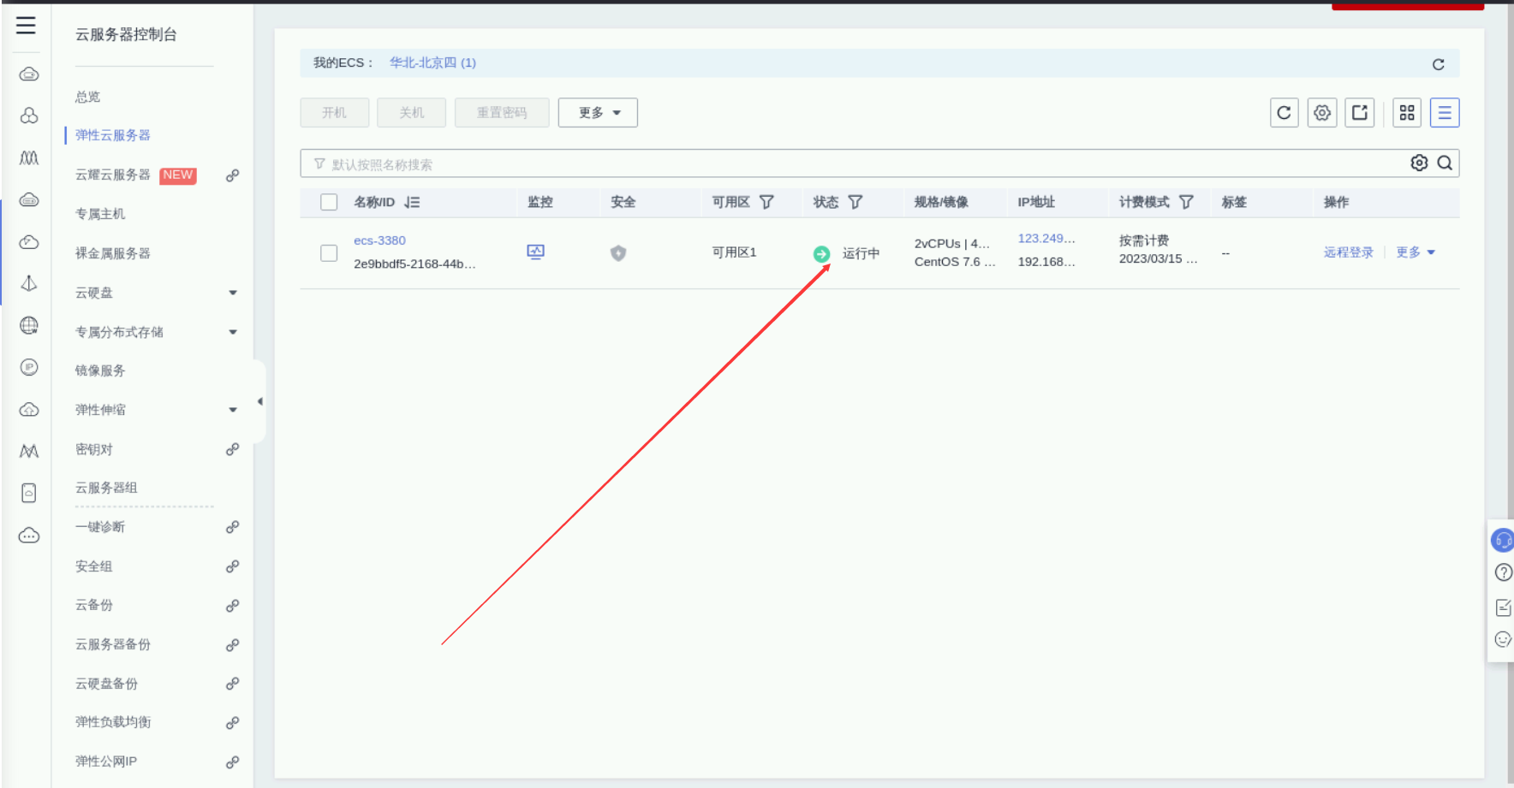
Task: Open table settings gear in toolbar
Action: tap(1322, 113)
